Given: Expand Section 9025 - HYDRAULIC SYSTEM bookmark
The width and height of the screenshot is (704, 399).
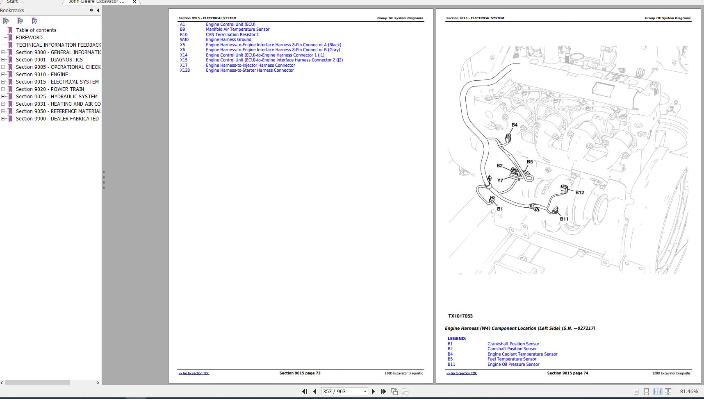Looking at the screenshot, I should coord(3,97).
